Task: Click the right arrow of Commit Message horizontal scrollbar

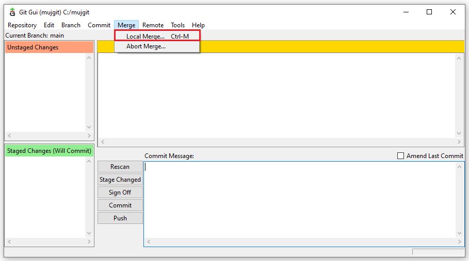Action: click(459, 241)
